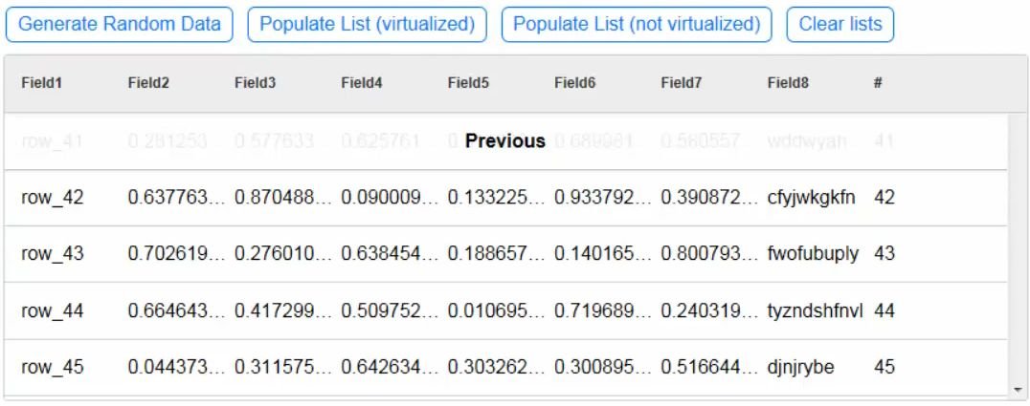
Task: Select the Field3 column header
Action: [255, 83]
